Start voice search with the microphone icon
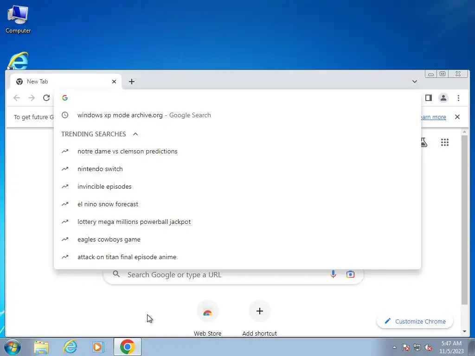The height and width of the screenshot is (356, 475). [333, 274]
